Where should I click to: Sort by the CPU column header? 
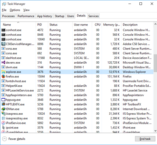(97, 25)
